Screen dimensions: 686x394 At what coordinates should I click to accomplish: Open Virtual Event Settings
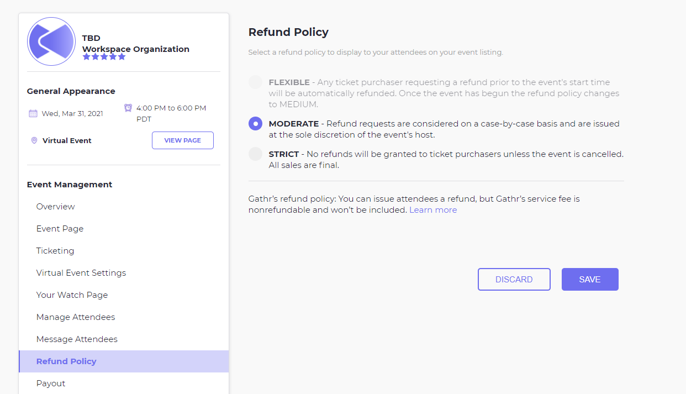81,273
